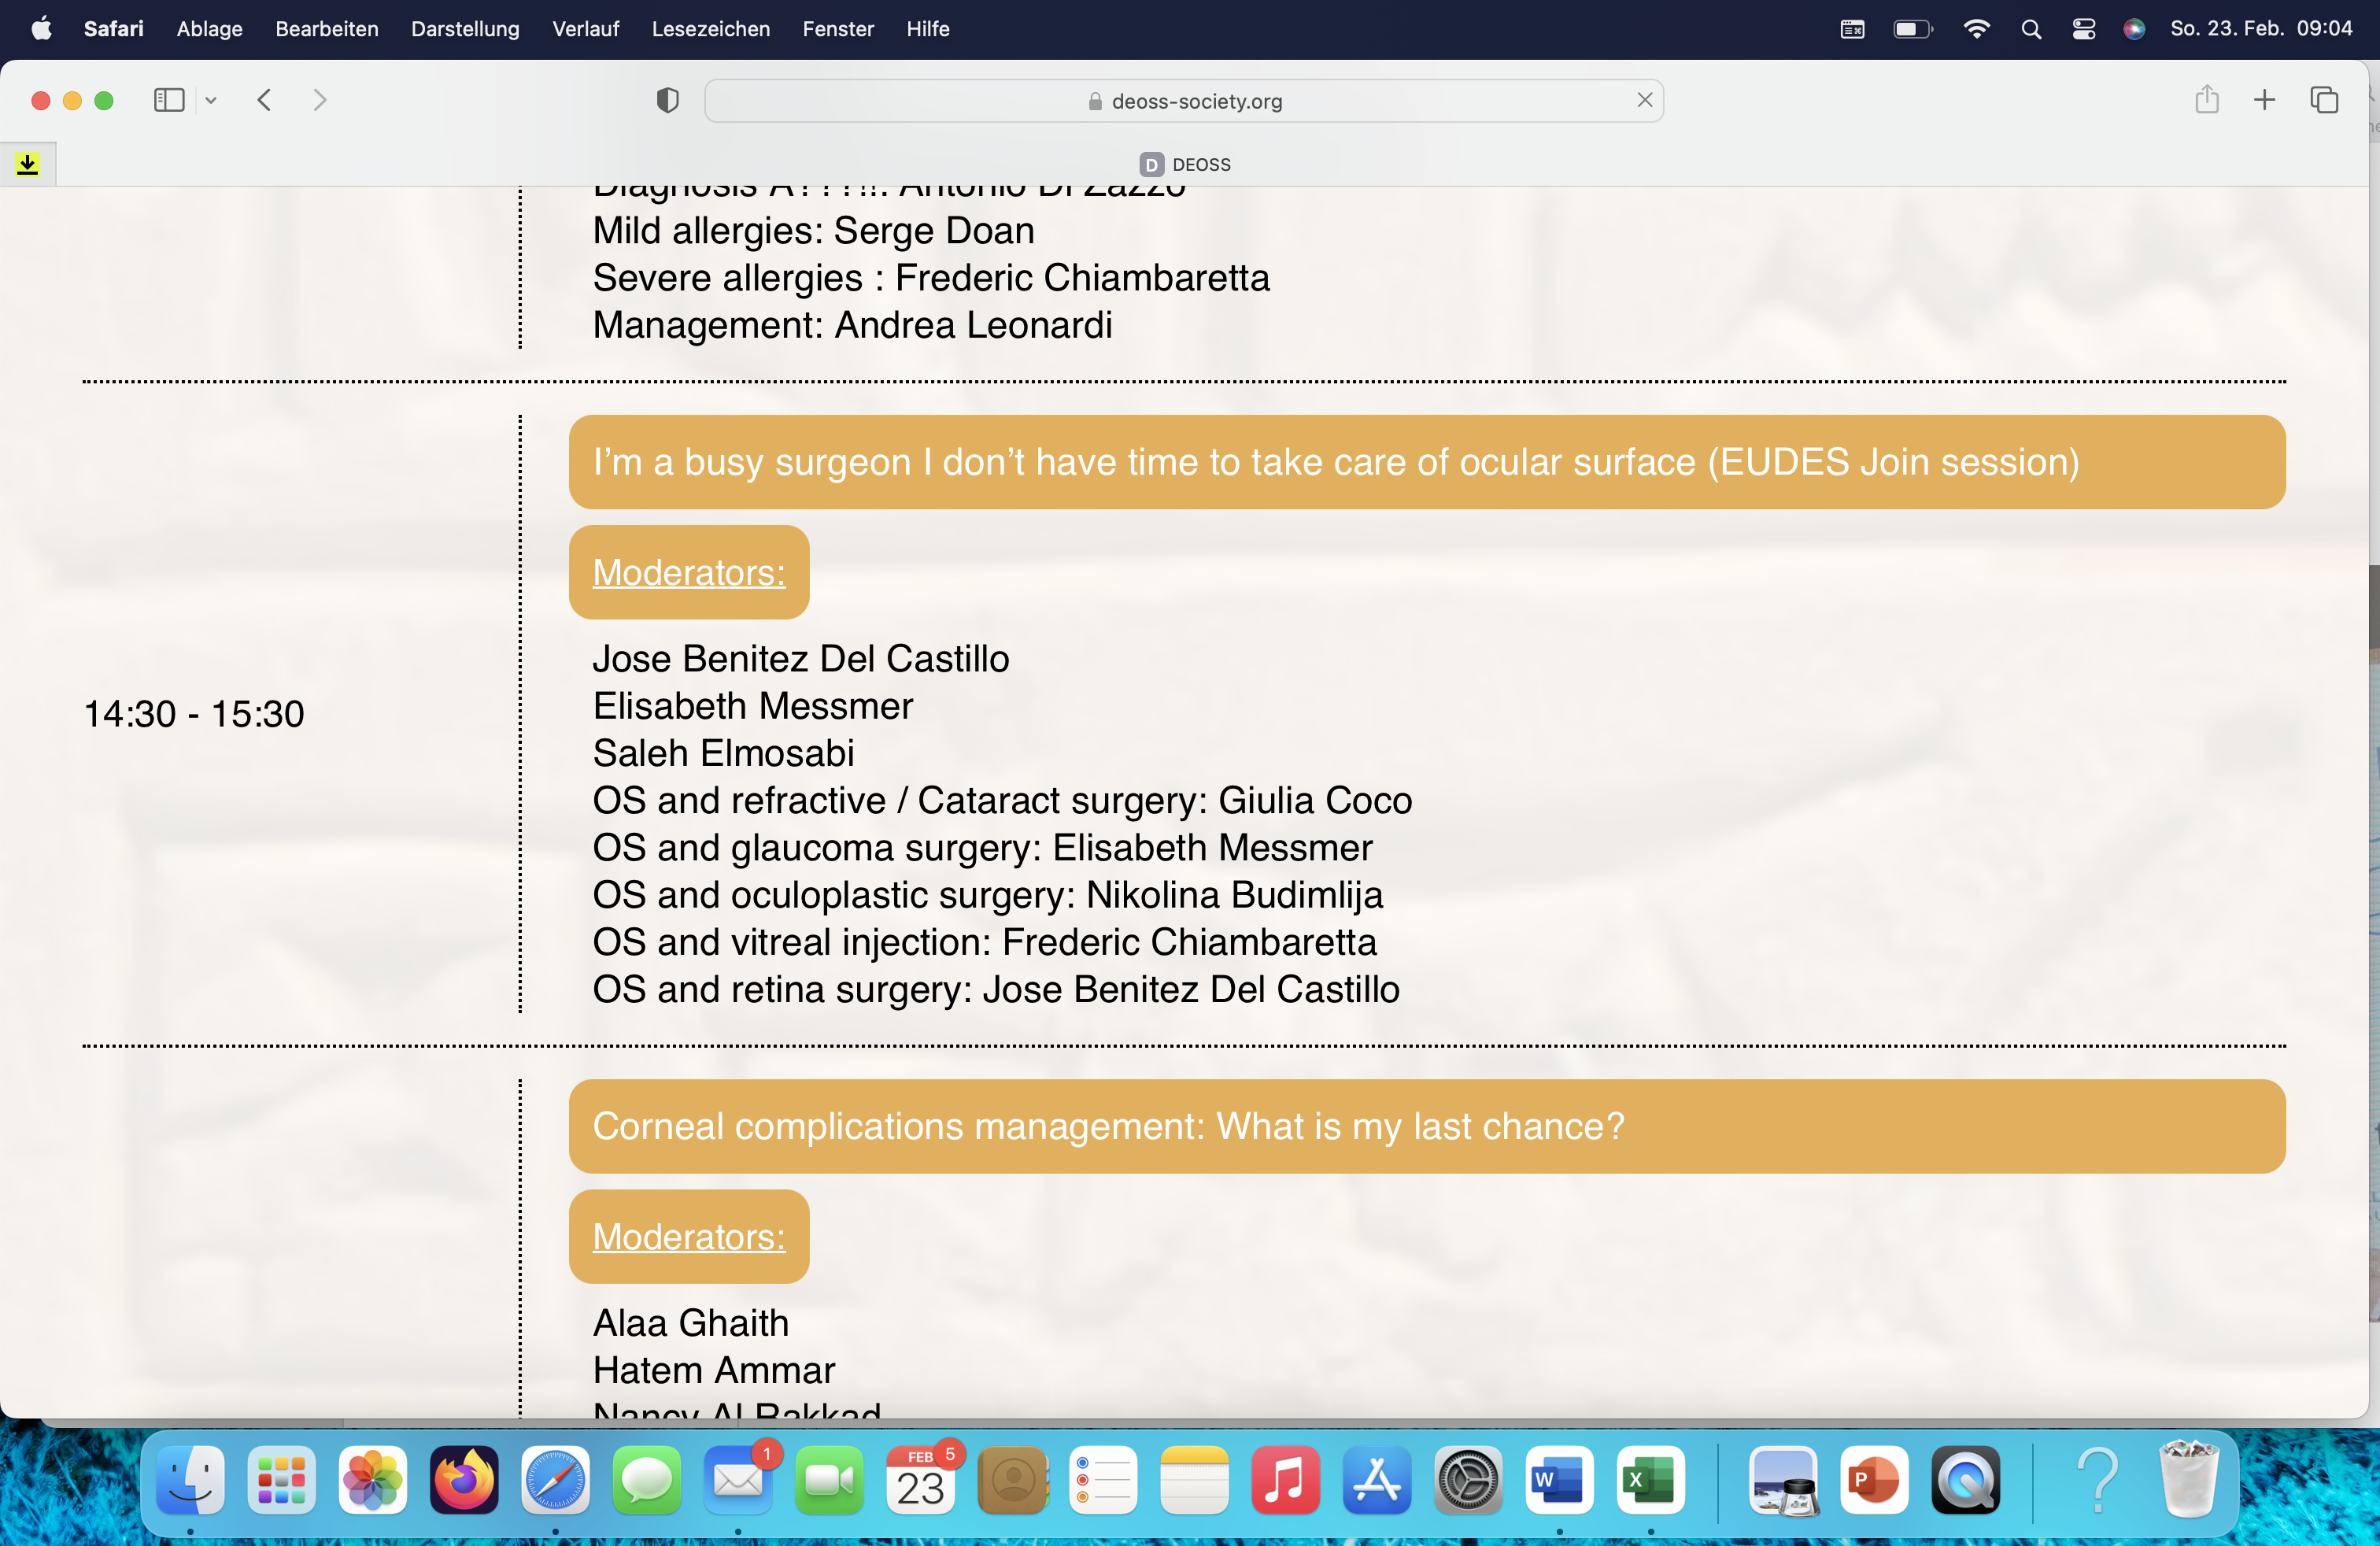Open Firefox from the Dock
This screenshot has width=2380, height=1546.
[x=464, y=1479]
